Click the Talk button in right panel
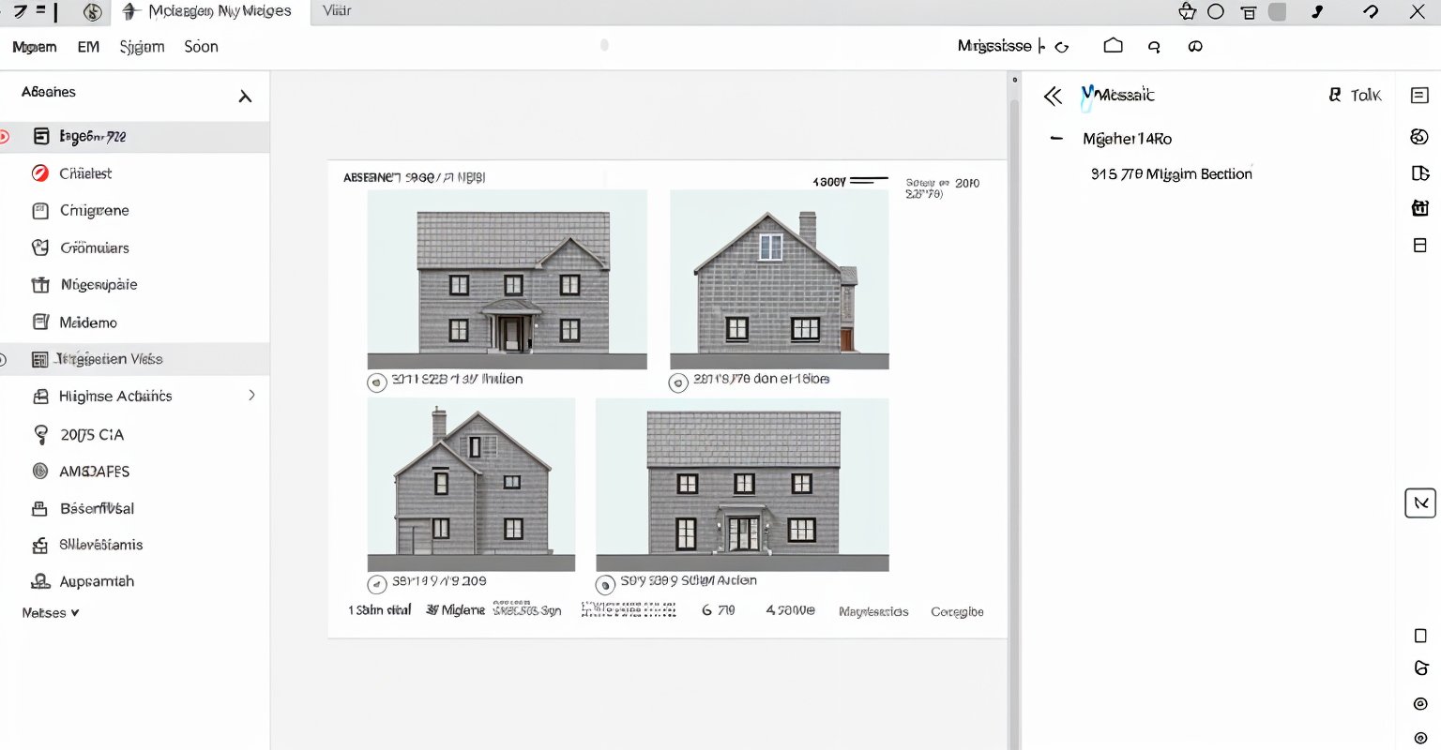The height and width of the screenshot is (750, 1441). coord(1355,96)
